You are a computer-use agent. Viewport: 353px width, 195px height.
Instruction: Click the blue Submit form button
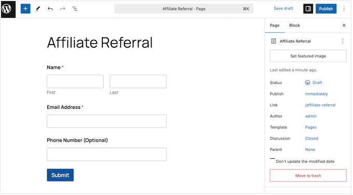pos(60,175)
